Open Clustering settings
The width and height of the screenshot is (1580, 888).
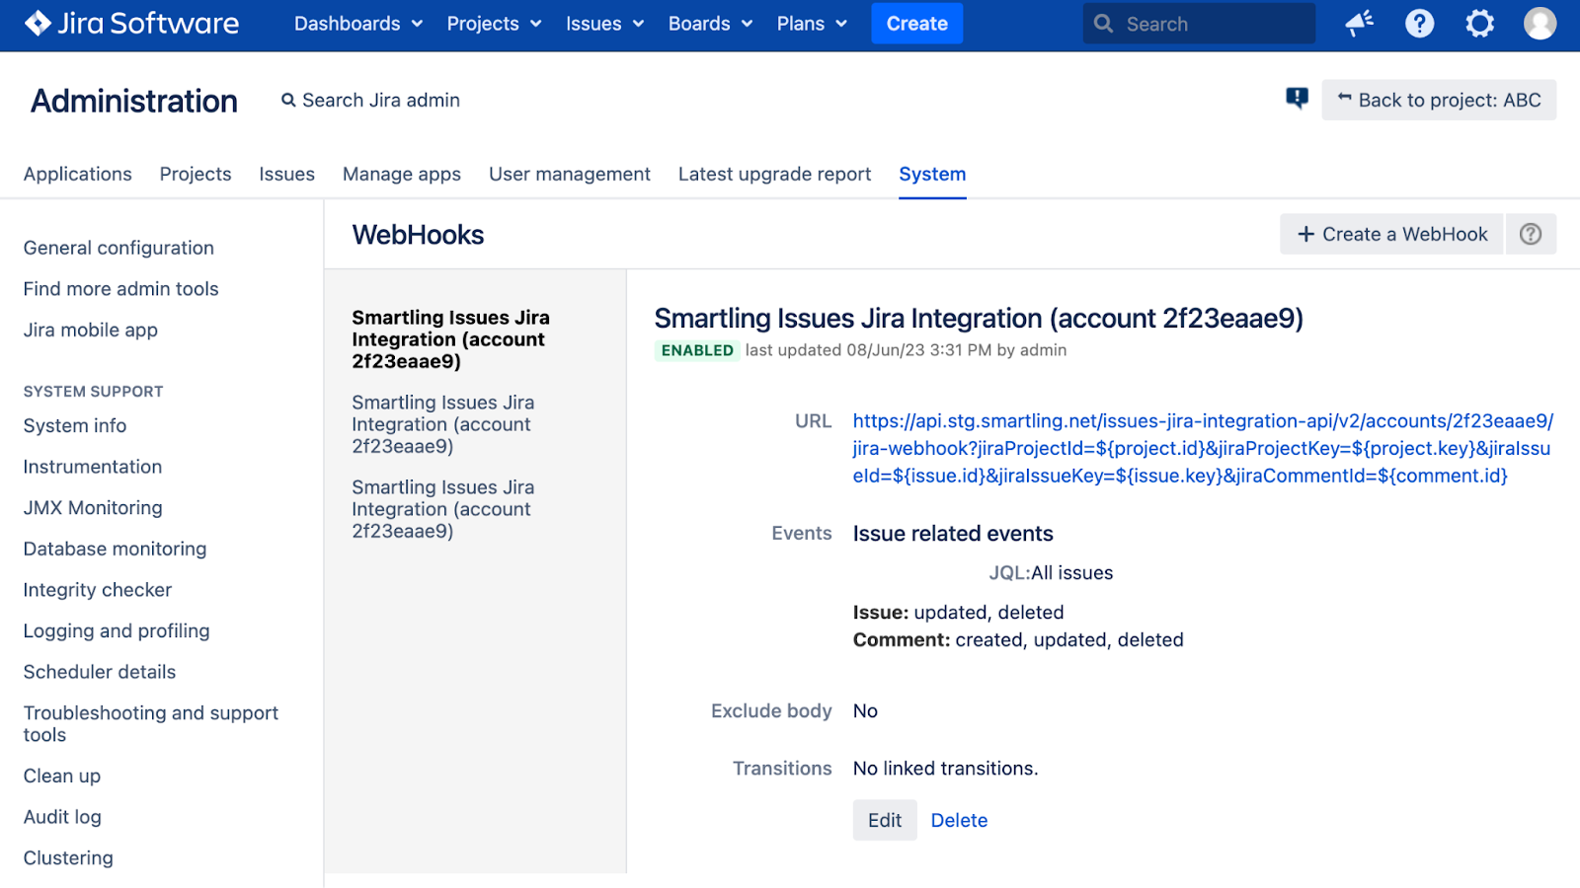[x=68, y=858]
